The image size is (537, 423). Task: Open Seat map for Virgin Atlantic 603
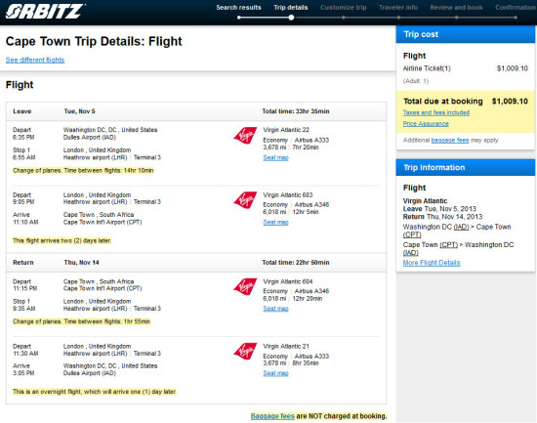pyautogui.click(x=275, y=222)
